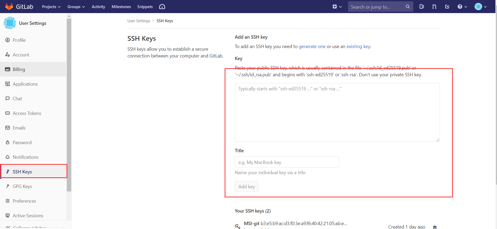Click the Preferences sliders icon

click(x=8, y=201)
